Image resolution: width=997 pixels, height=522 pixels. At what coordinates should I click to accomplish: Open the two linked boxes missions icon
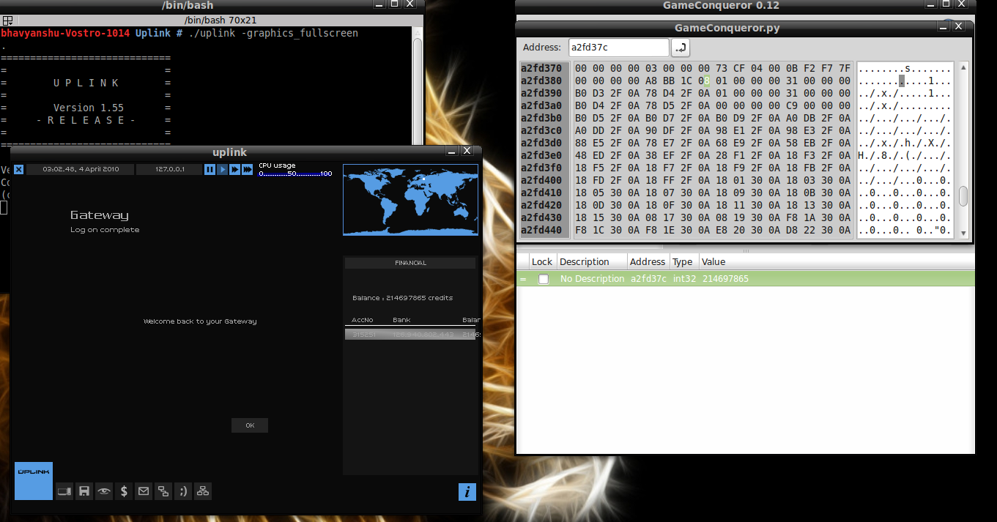(163, 491)
